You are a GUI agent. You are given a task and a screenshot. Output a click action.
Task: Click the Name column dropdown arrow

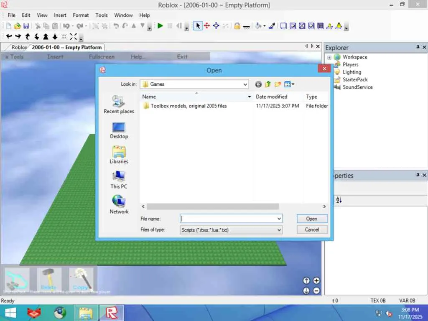tap(249, 97)
